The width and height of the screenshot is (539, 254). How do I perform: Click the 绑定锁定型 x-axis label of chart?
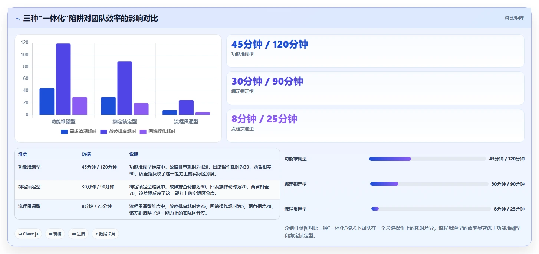click(125, 121)
